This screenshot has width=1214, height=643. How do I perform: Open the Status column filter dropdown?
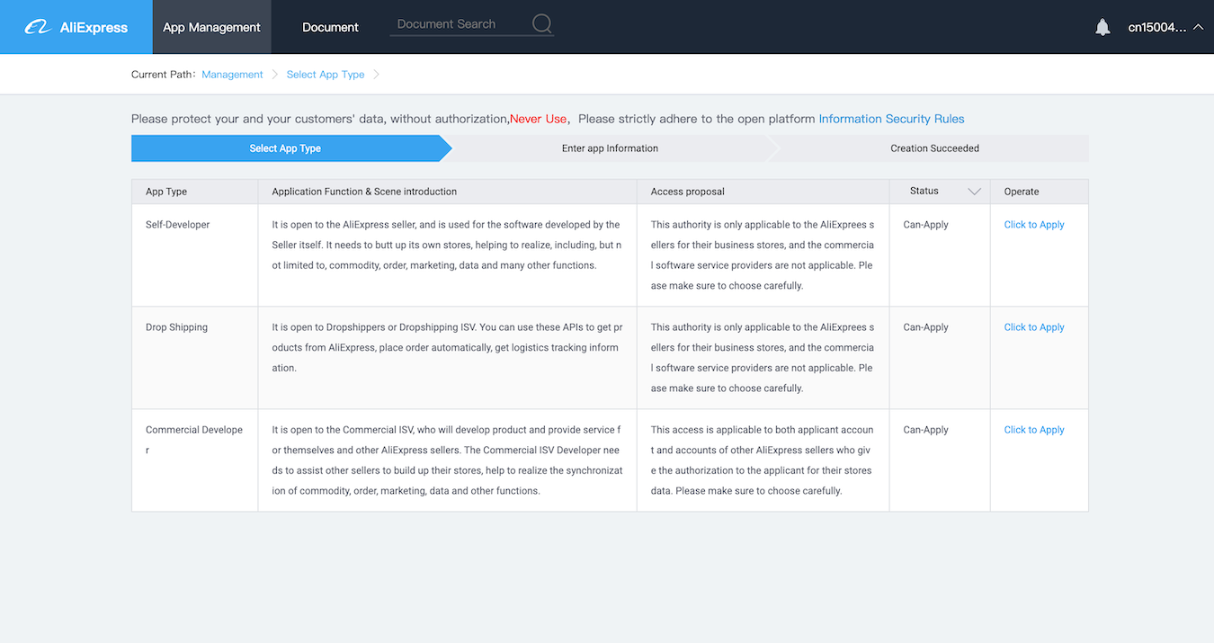[x=974, y=192]
